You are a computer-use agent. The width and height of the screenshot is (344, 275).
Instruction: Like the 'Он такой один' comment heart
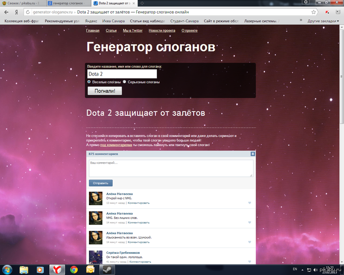click(250, 262)
